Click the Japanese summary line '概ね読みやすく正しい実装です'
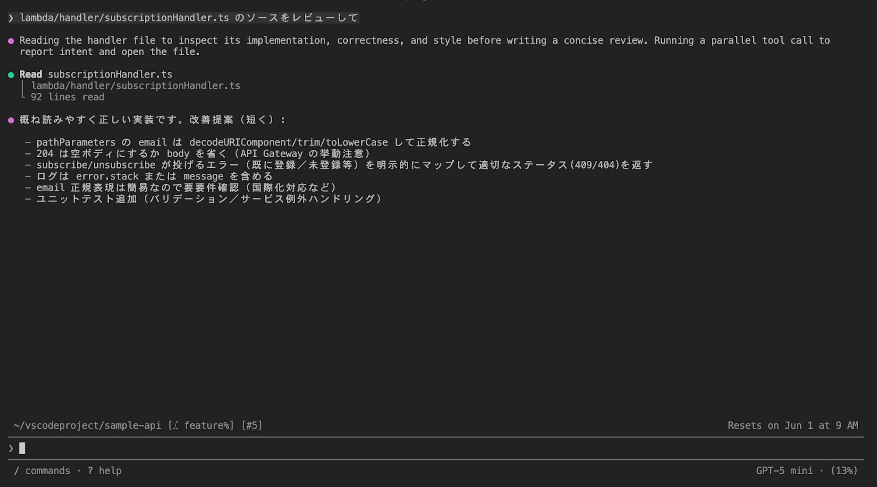This screenshot has width=877, height=487. coord(153,120)
